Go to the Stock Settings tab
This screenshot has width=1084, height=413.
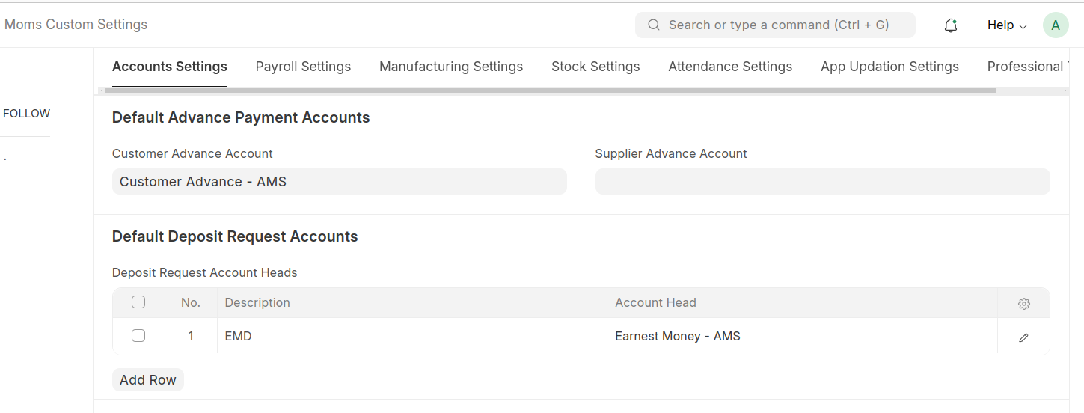pos(595,67)
